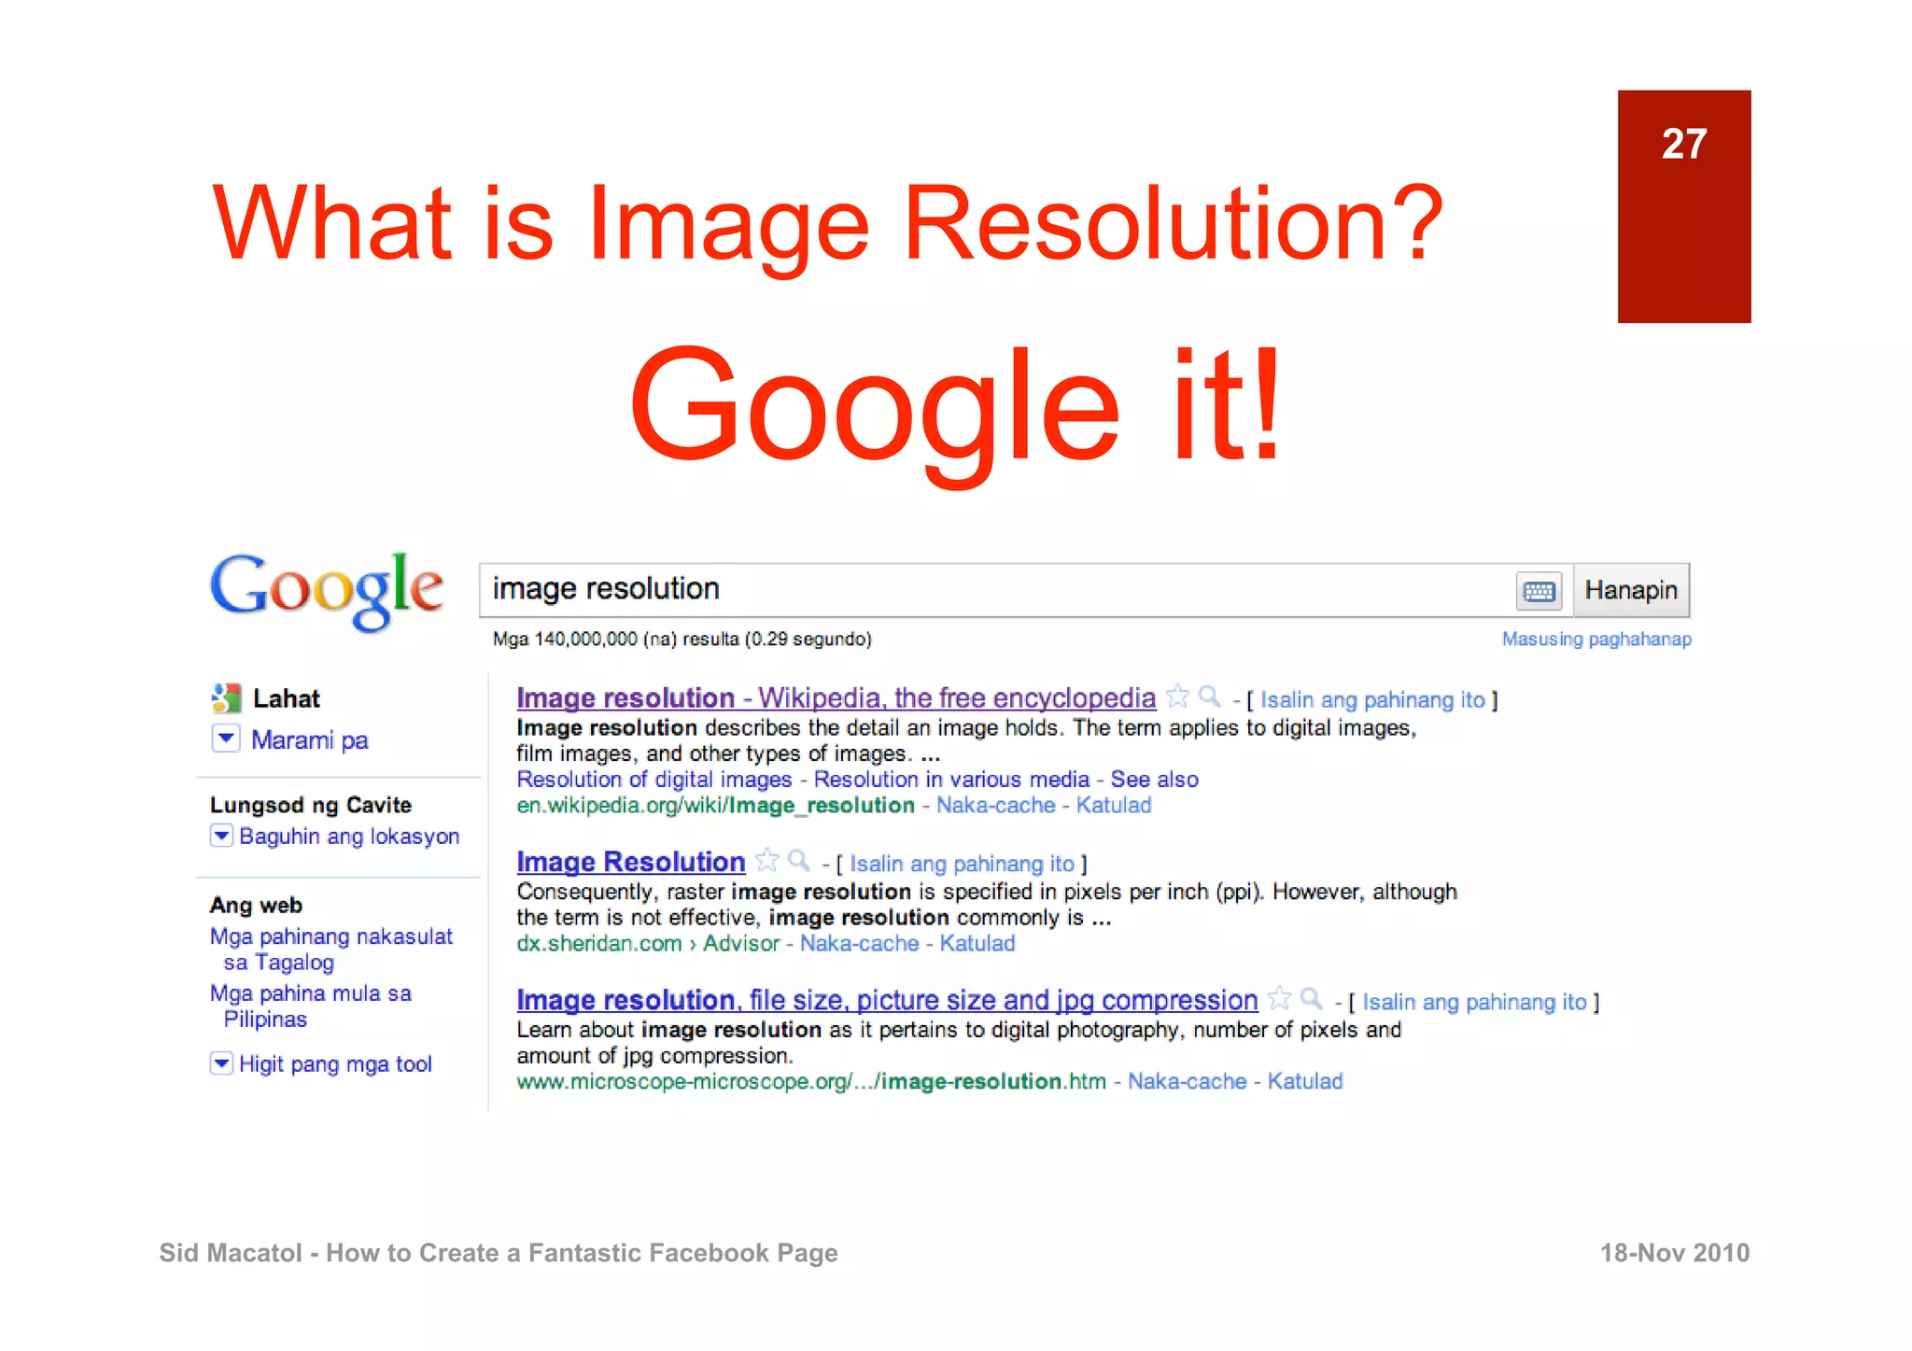Click the Lahat colorful grid icon

[x=226, y=697]
